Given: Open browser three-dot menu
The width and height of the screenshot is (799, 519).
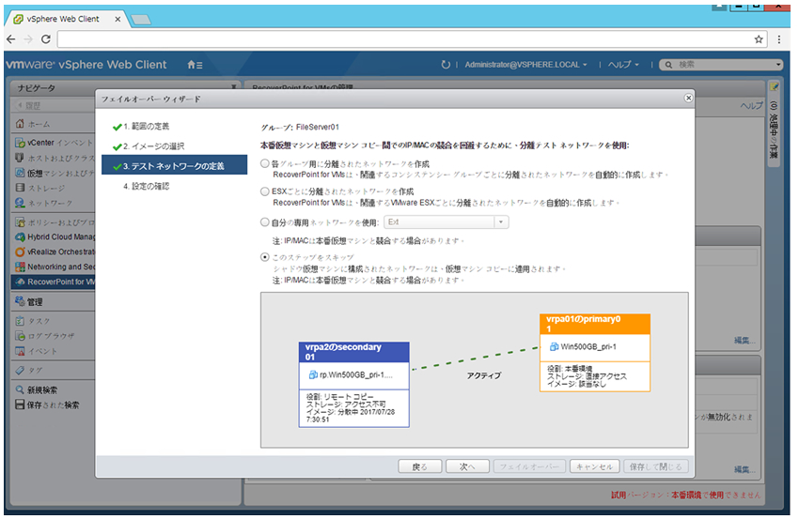Looking at the screenshot, I should click(x=779, y=39).
